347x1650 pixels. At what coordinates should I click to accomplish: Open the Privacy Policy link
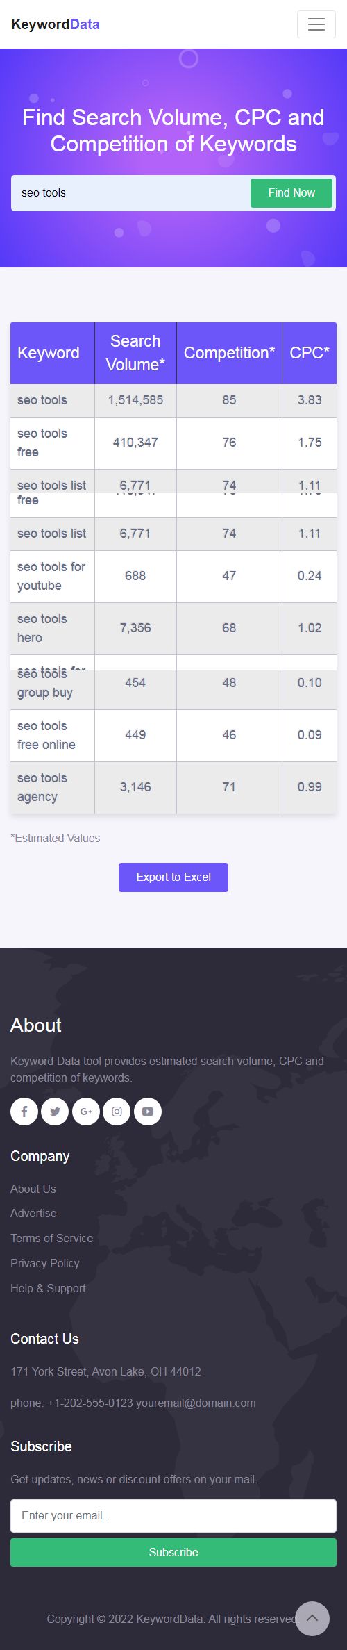(x=45, y=1263)
